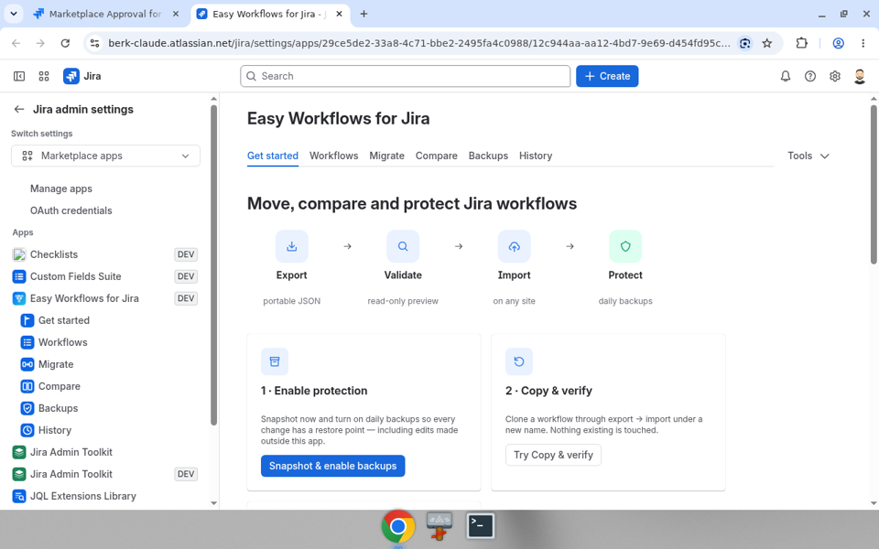Click the Google Lens icon in address bar
This screenshot has width=879, height=549.
pos(745,43)
